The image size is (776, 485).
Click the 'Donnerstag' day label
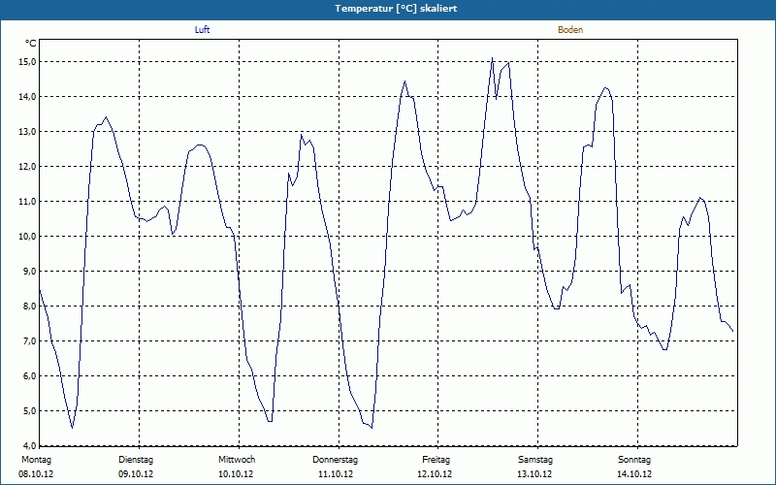click(335, 460)
